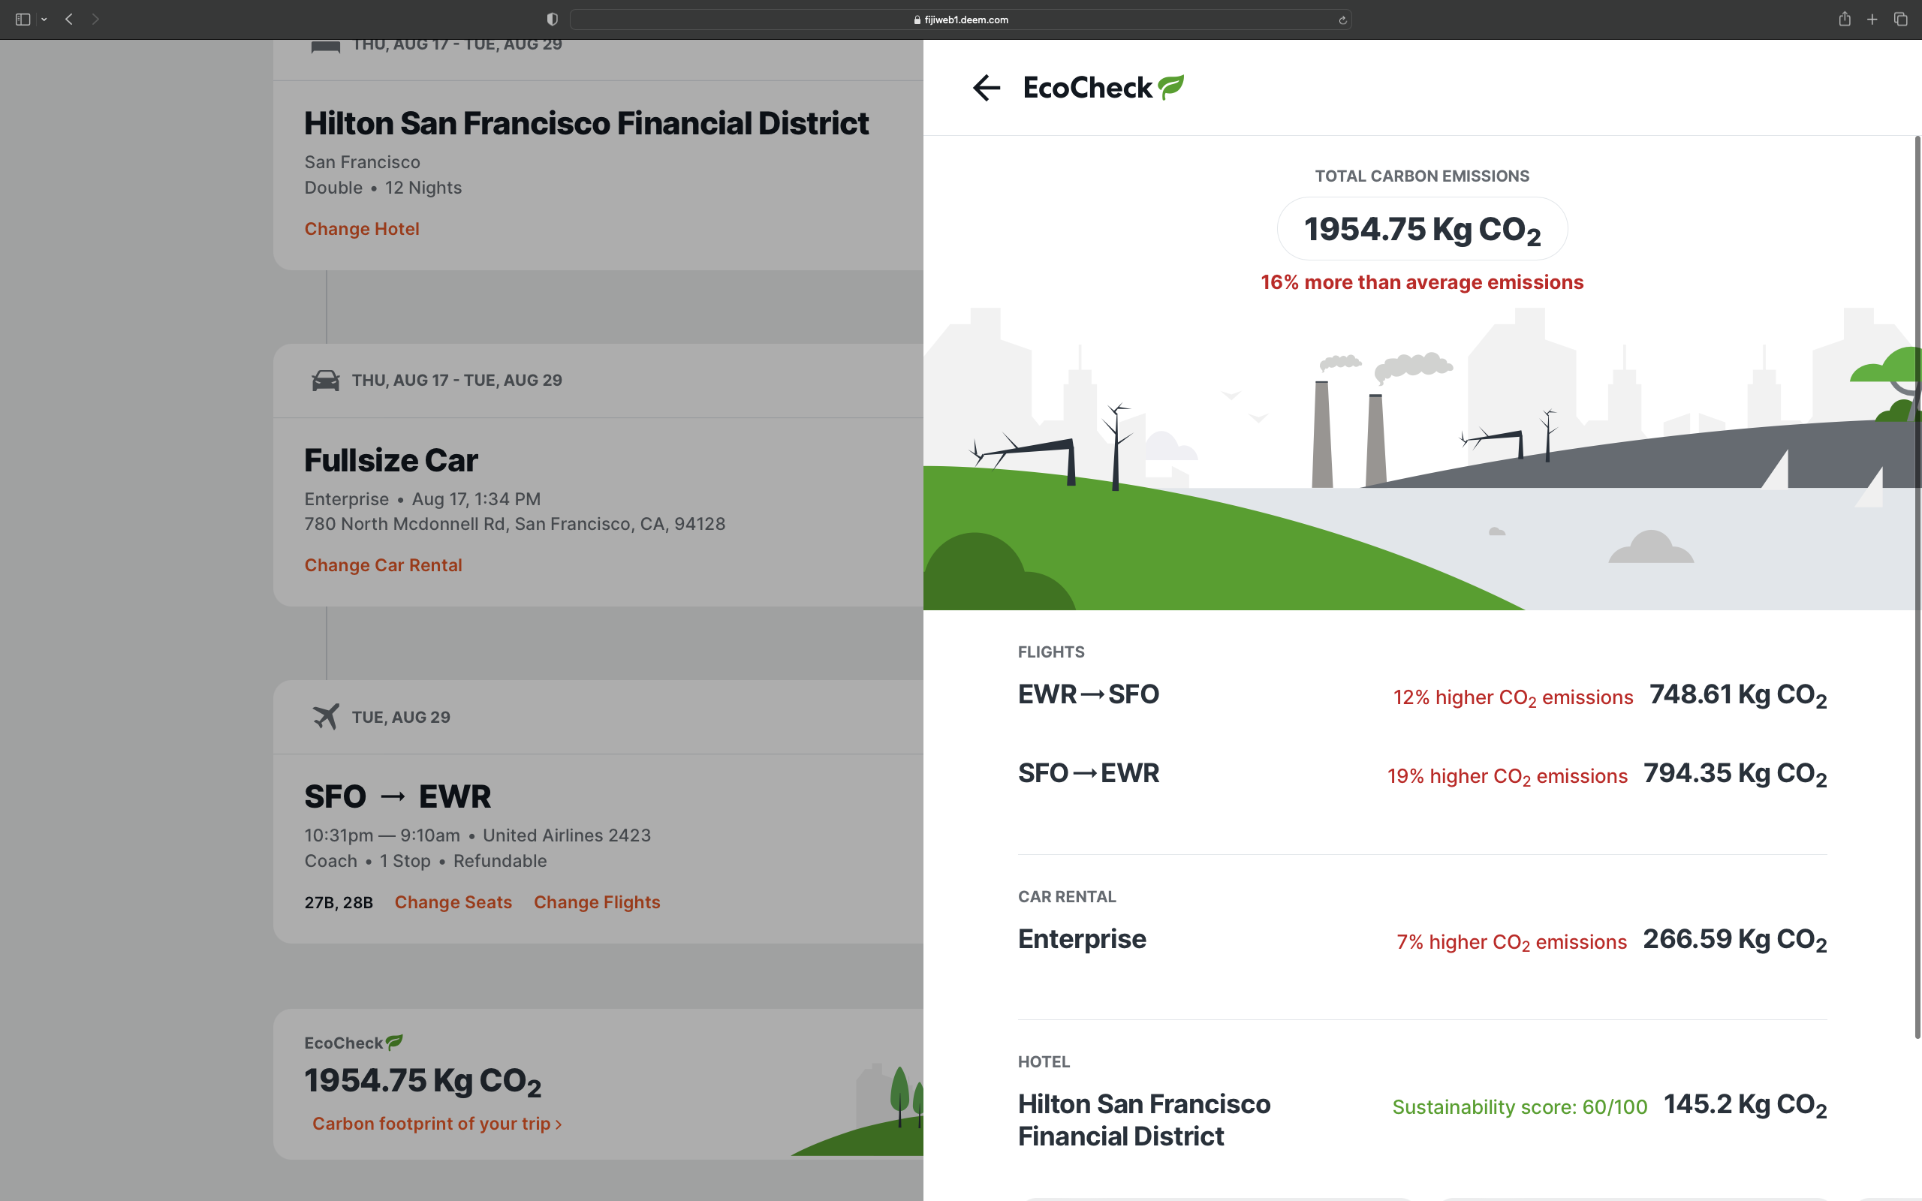Click 'Coach • 1 Stop • Refundable' text
Viewport: 1922px width, 1201px height.
tap(426, 861)
